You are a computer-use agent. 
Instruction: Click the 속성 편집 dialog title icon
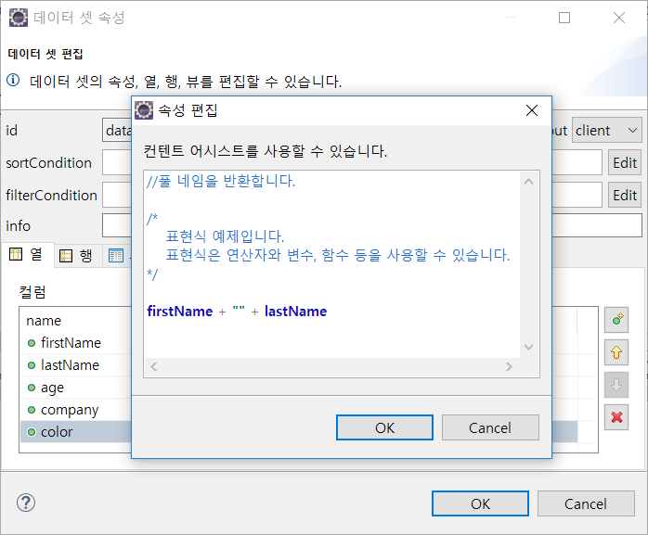point(144,110)
